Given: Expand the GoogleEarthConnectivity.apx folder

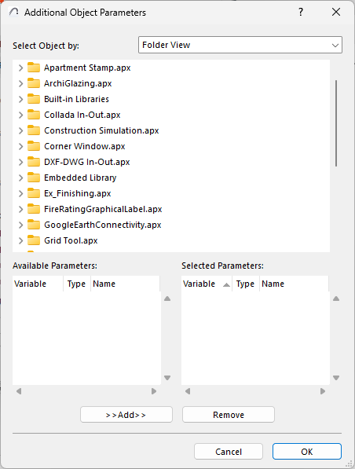Looking at the screenshot, I should [20, 225].
